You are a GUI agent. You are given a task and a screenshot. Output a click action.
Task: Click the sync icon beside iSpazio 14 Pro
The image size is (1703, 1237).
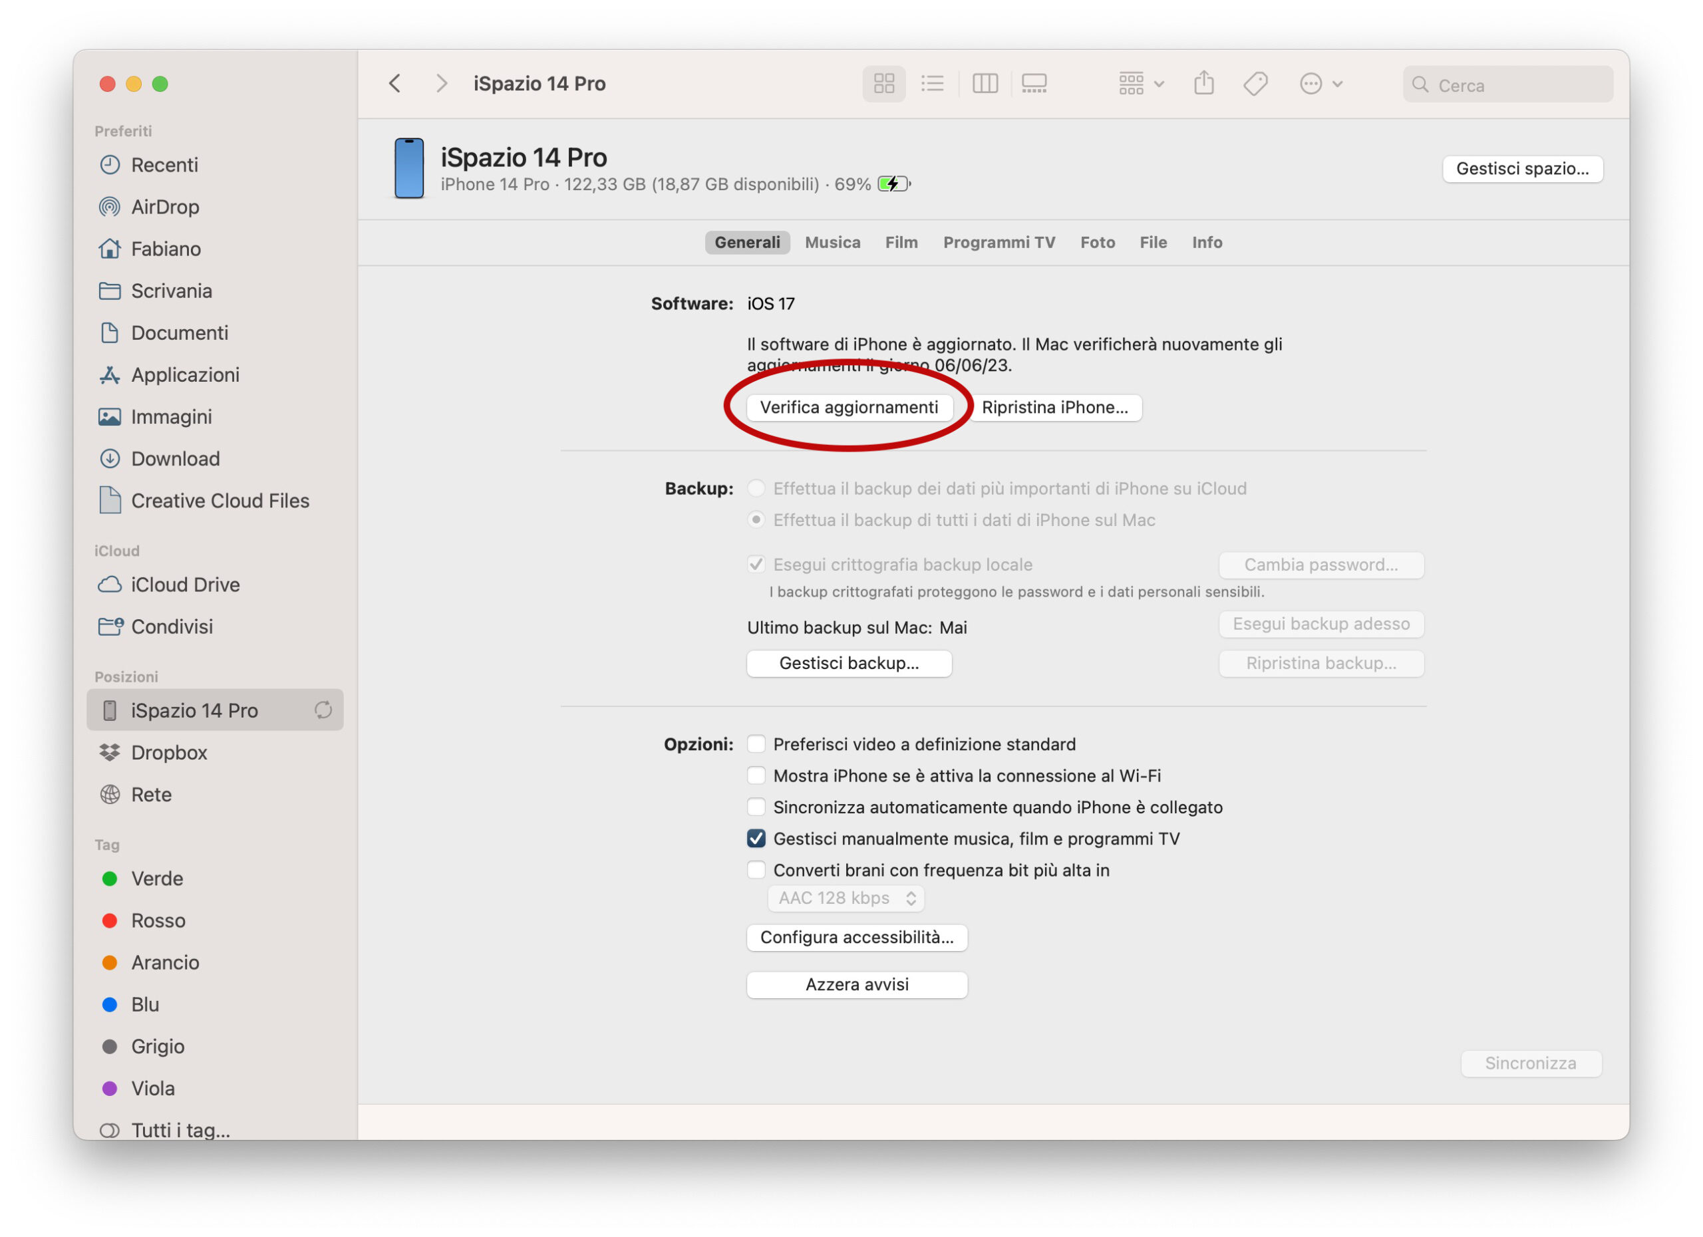tap(323, 710)
